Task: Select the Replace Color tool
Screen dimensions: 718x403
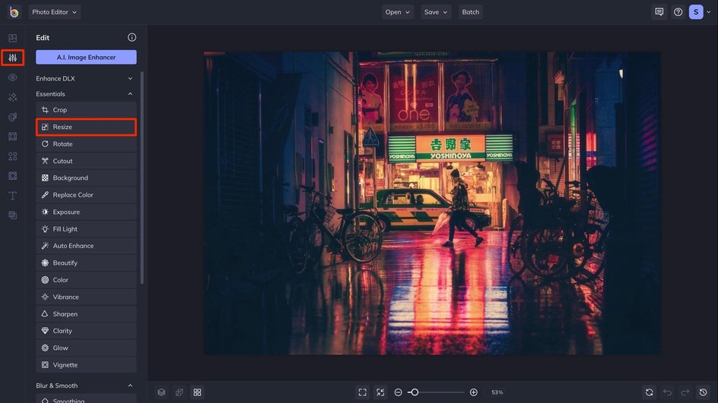Action: point(86,194)
